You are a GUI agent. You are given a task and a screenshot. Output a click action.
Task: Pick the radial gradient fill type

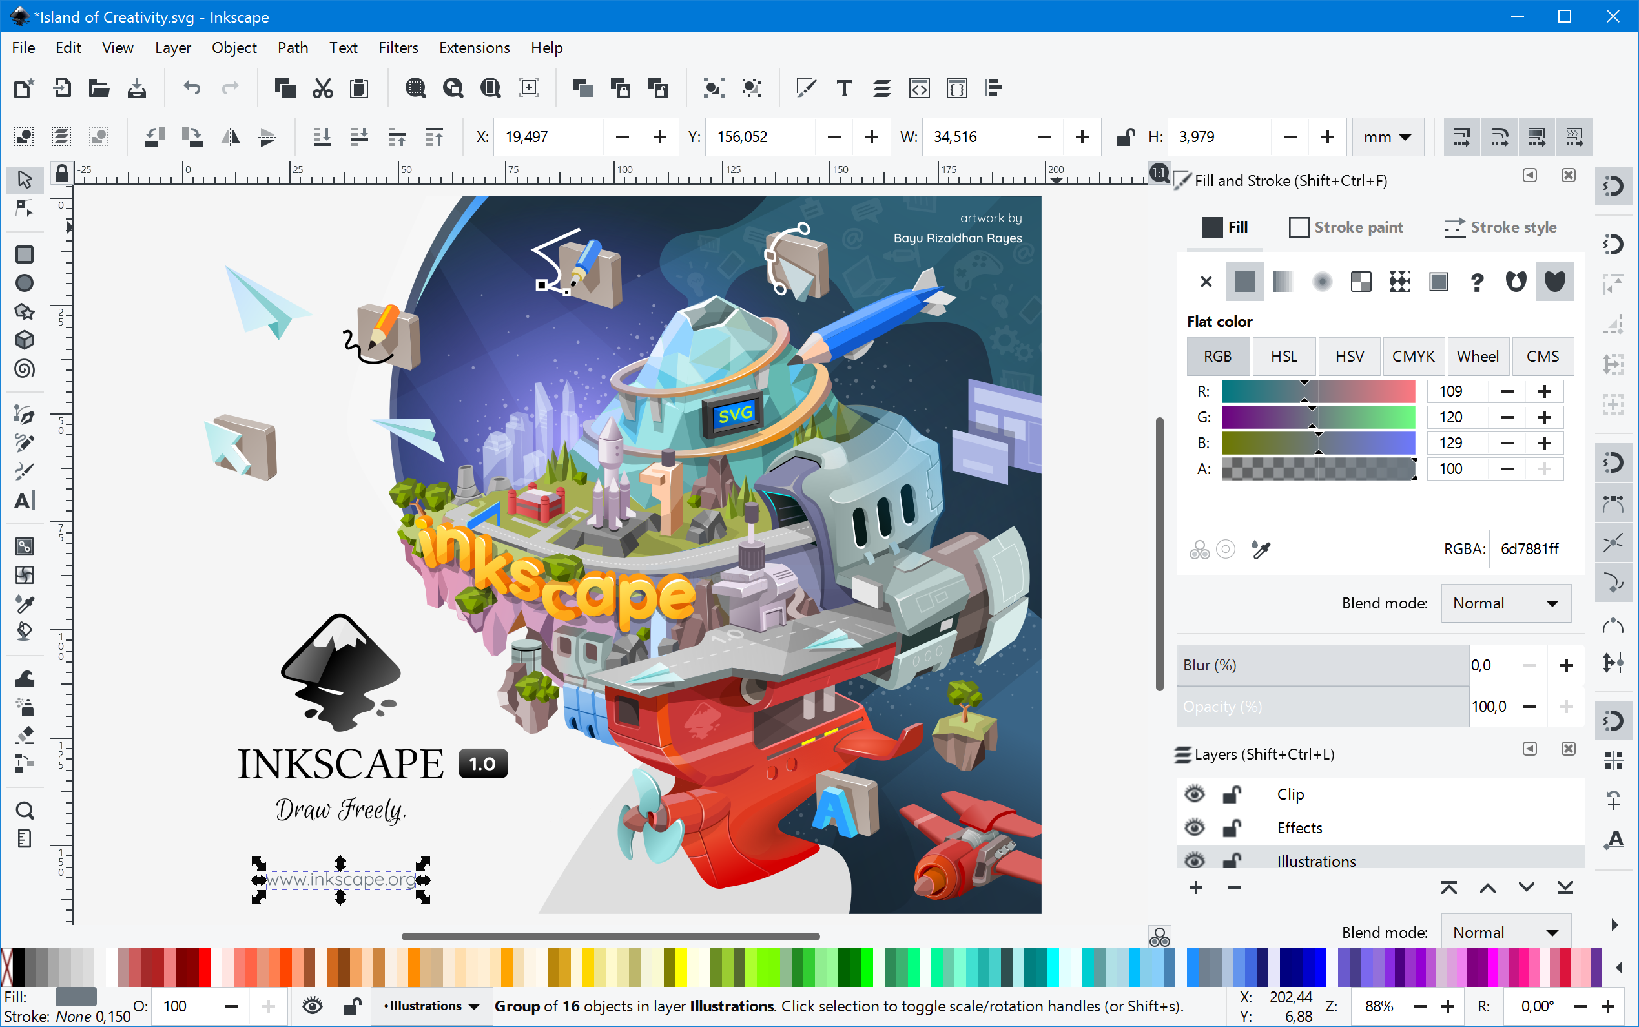[x=1322, y=281]
